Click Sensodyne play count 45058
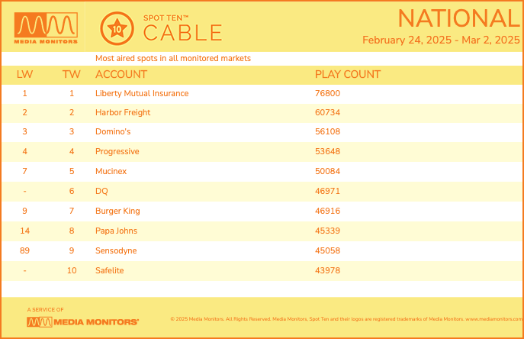The height and width of the screenshot is (339, 524). [x=327, y=250]
